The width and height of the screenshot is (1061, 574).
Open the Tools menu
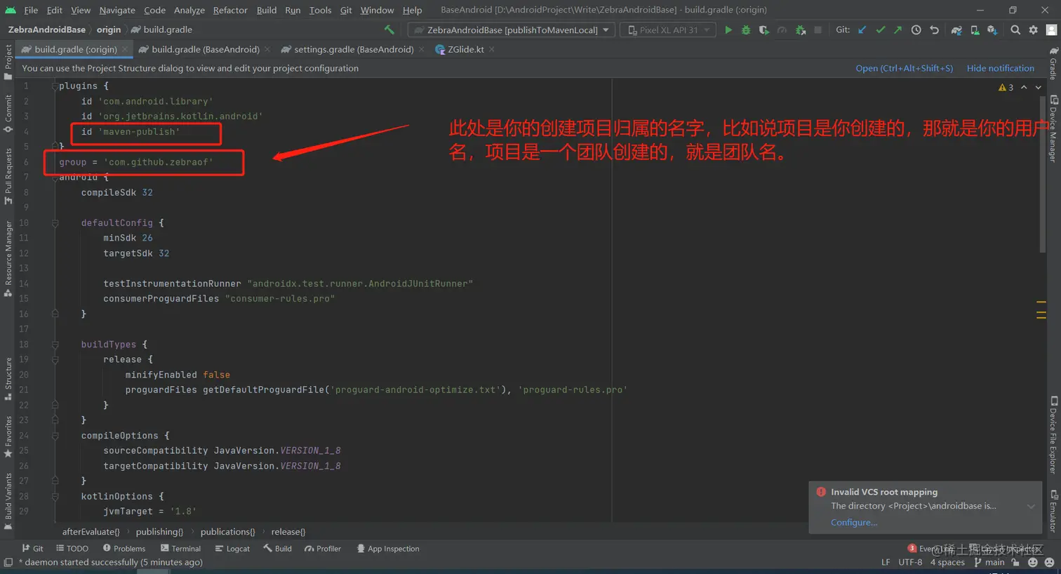(320, 10)
